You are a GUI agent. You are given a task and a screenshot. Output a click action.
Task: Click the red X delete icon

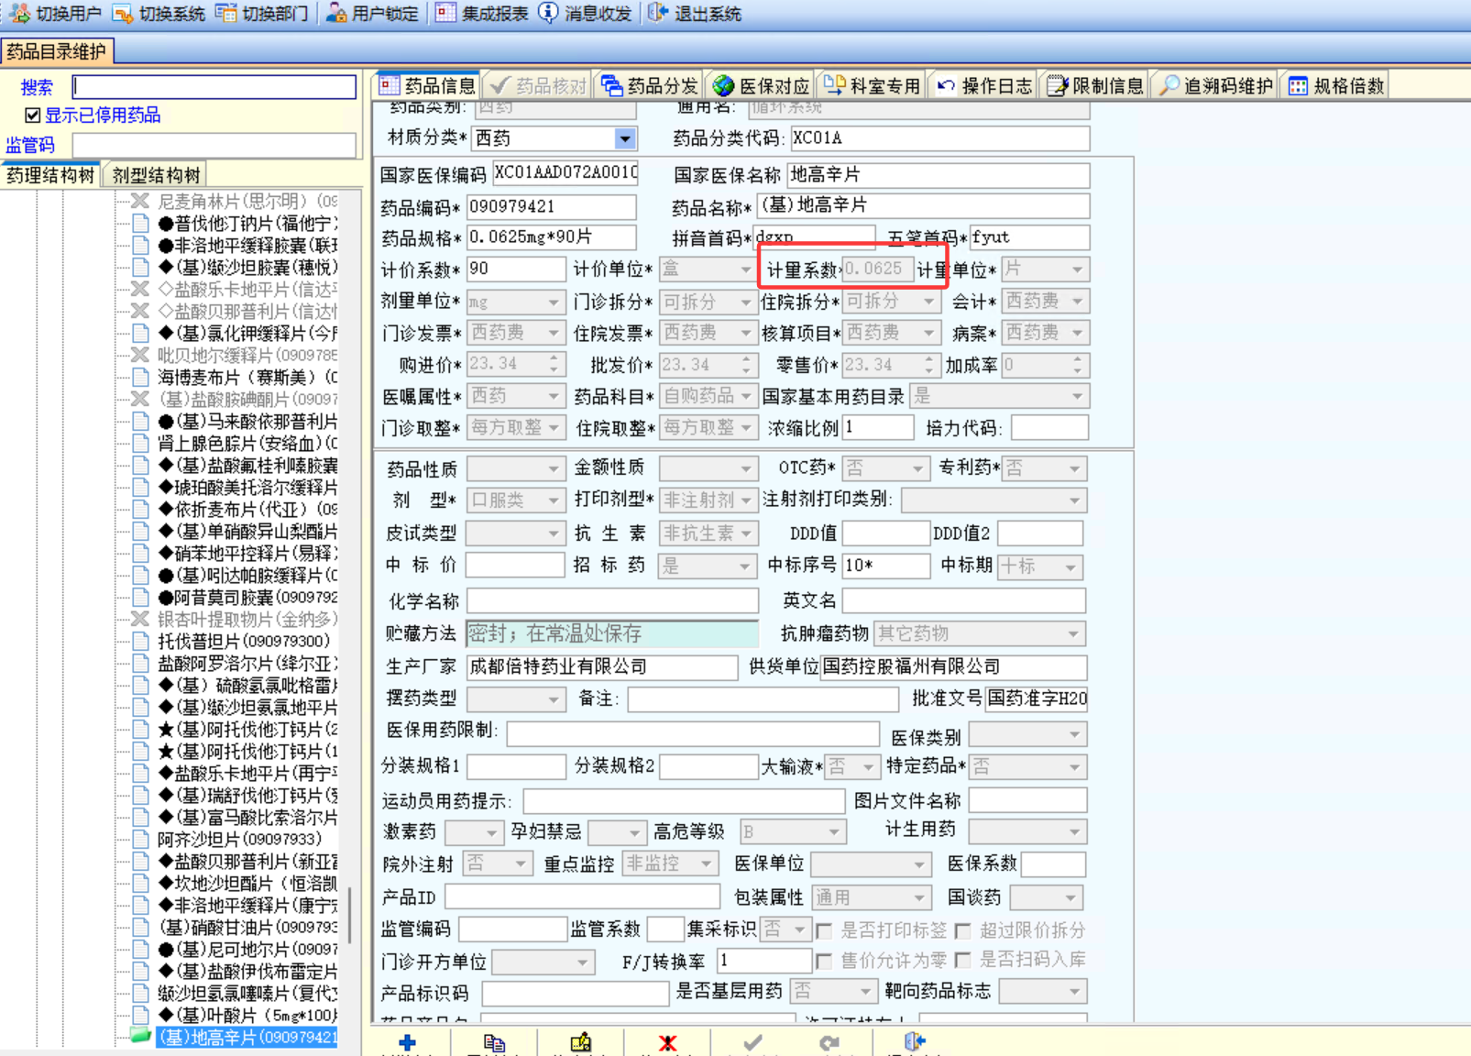pos(667,1042)
